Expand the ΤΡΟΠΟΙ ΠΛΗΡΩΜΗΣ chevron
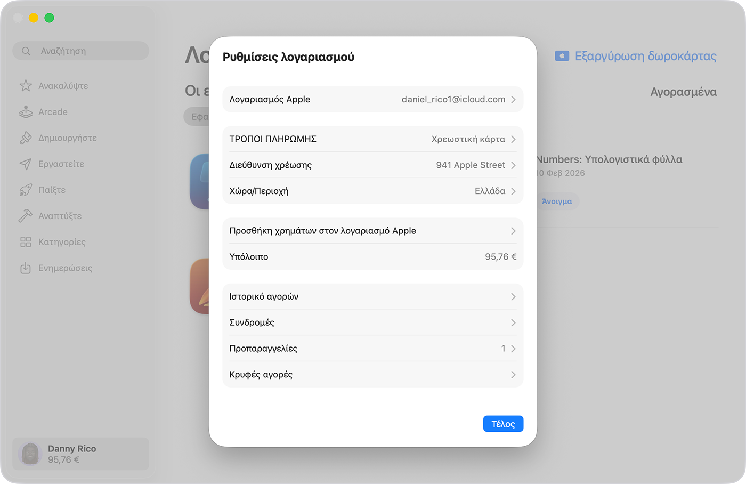Image resolution: width=746 pixels, height=484 pixels. [513, 139]
